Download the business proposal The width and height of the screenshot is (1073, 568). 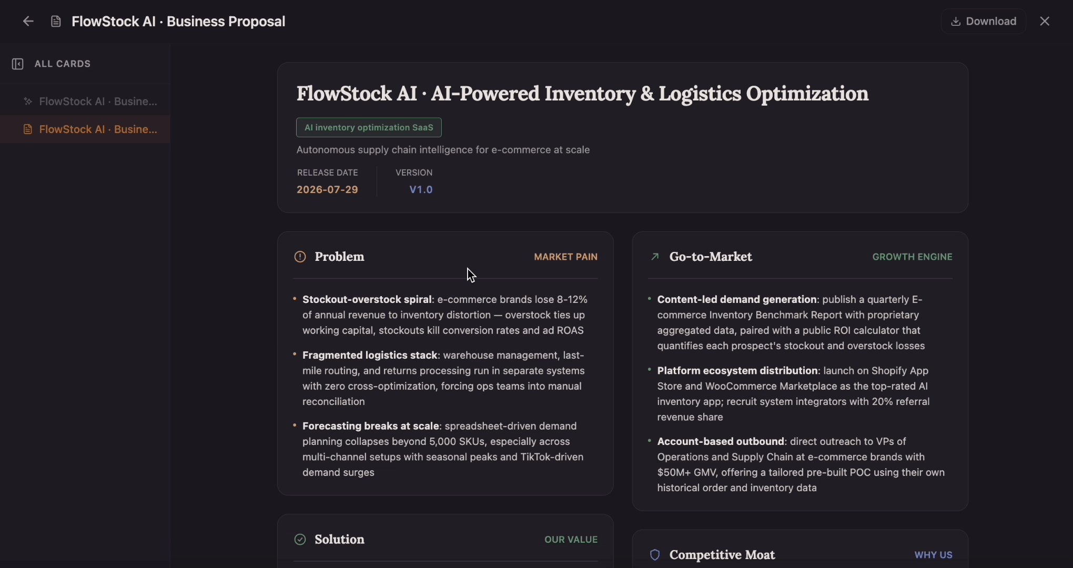[x=984, y=21]
